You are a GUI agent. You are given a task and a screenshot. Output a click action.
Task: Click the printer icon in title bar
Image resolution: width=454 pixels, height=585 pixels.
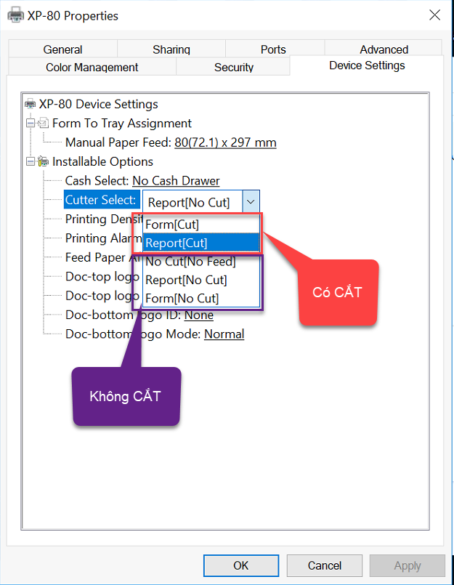[16, 15]
